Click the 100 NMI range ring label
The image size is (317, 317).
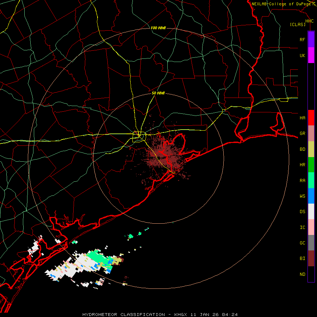pos(158,28)
